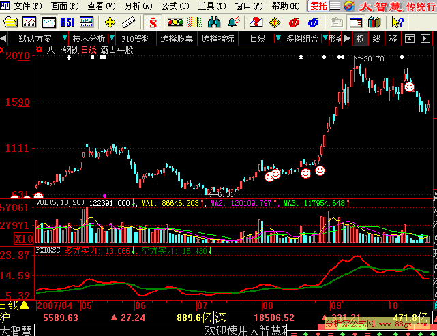Click the 20.70 high price label
Screen dimensions: 437x336
click(x=374, y=59)
